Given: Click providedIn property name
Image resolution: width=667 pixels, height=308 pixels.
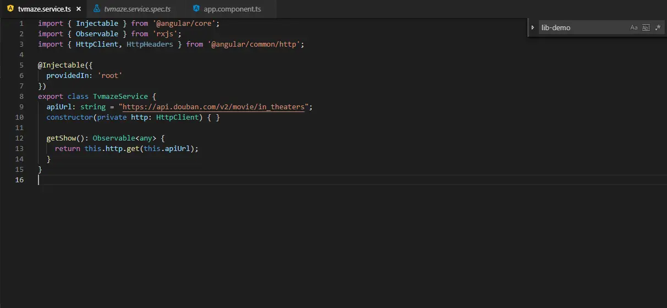Looking at the screenshot, I should coord(68,76).
